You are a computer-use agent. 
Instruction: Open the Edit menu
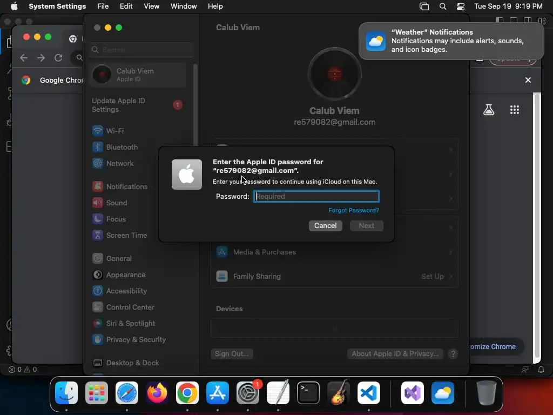point(126,6)
